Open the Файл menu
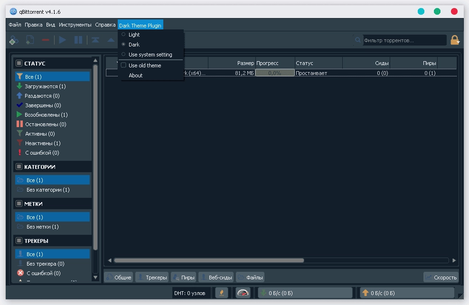 [15, 25]
